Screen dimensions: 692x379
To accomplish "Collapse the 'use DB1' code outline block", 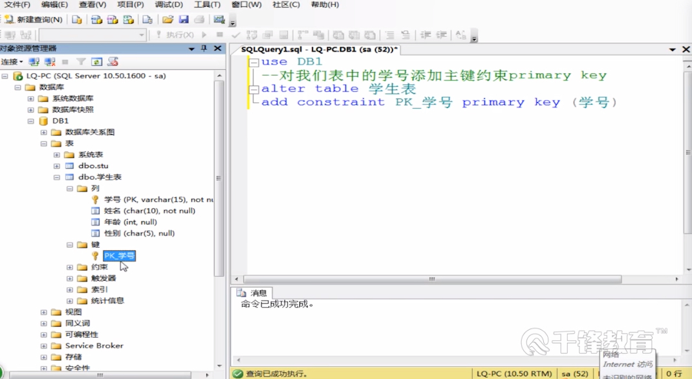I will click(x=254, y=63).
